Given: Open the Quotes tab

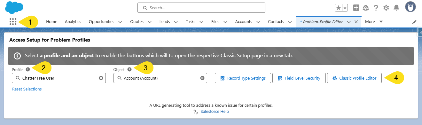Looking at the screenshot, I should point(137,22).
